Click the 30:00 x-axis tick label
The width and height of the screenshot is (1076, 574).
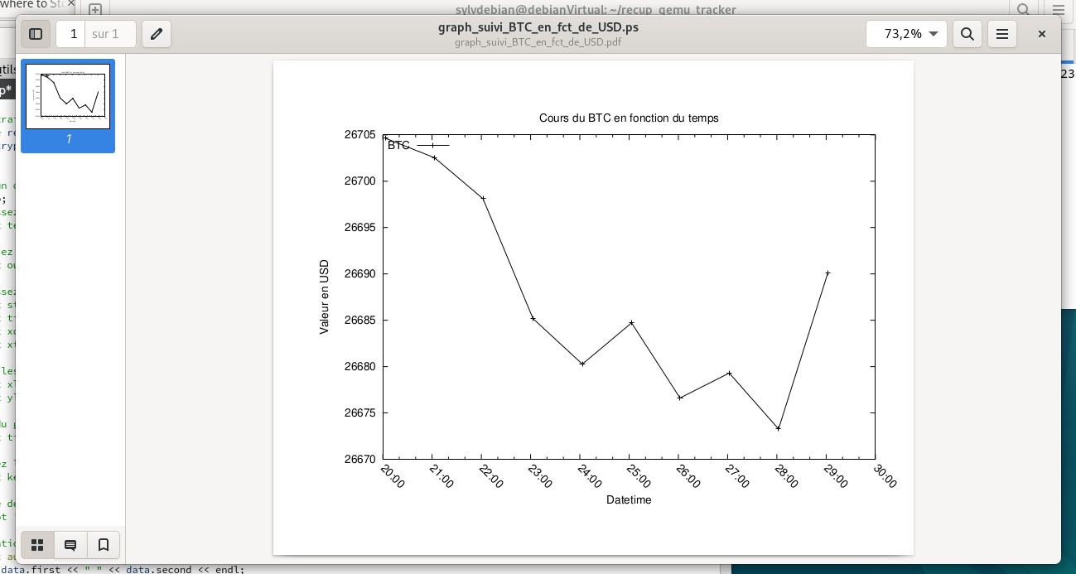pos(885,475)
